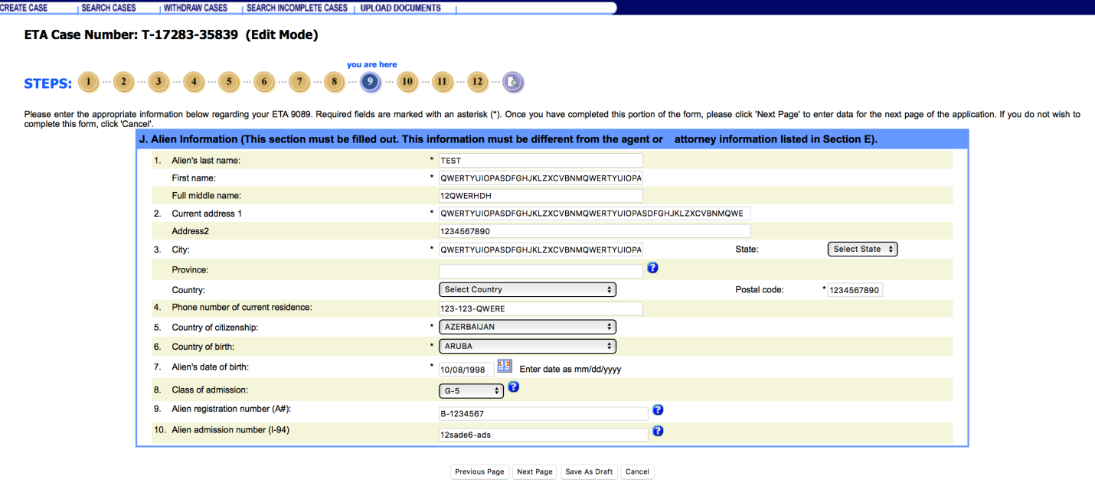The height and width of the screenshot is (486, 1095).
Task: Focus the Full middle name field
Action: pos(541,196)
